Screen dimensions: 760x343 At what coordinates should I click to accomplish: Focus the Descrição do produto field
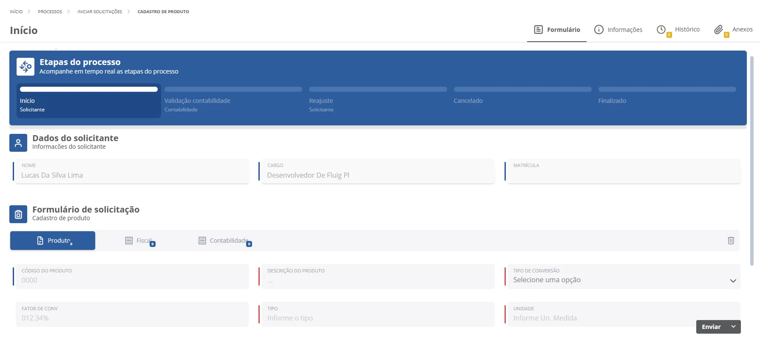[378, 276]
